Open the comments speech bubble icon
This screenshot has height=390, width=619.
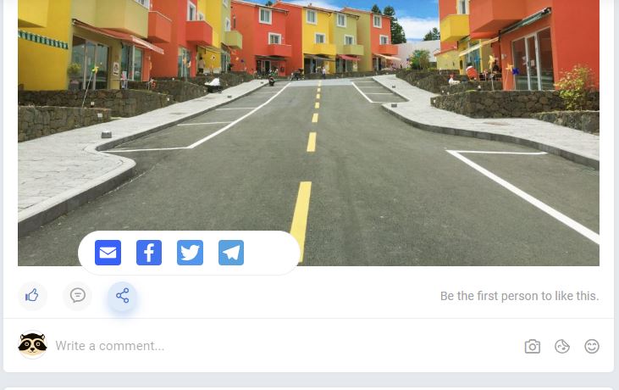(77, 296)
